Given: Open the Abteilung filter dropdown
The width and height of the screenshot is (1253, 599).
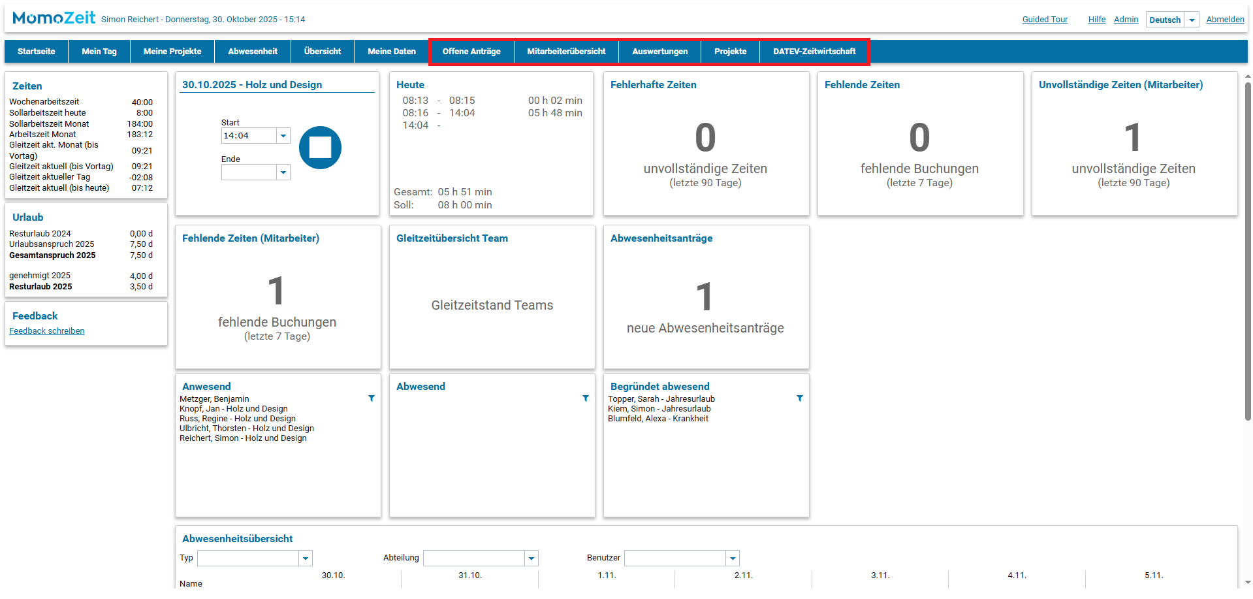Looking at the screenshot, I should 531,559.
